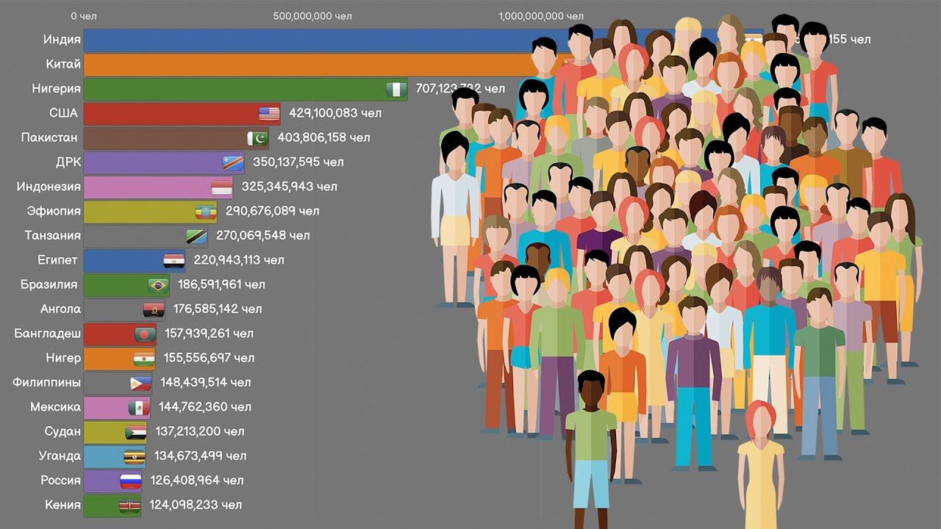The height and width of the screenshot is (529, 941).
Task: Click the Brazil flag icon
Action: [x=157, y=285]
